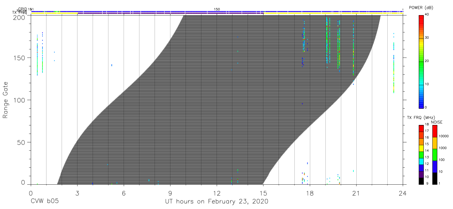Click the power scale value 40
The image size is (453, 209).
(x=428, y=15)
